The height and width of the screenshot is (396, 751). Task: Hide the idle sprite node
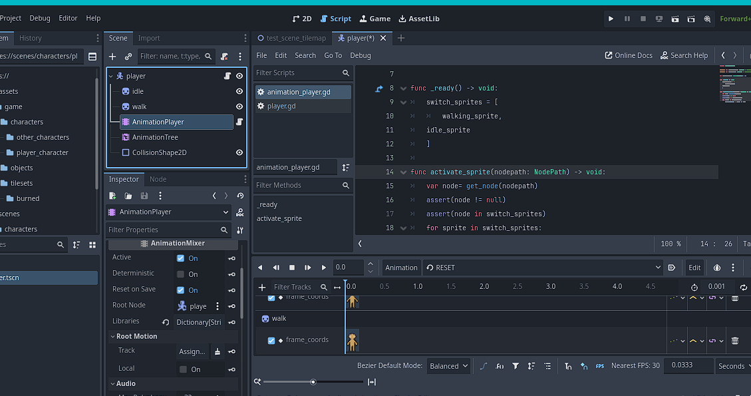[239, 91]
